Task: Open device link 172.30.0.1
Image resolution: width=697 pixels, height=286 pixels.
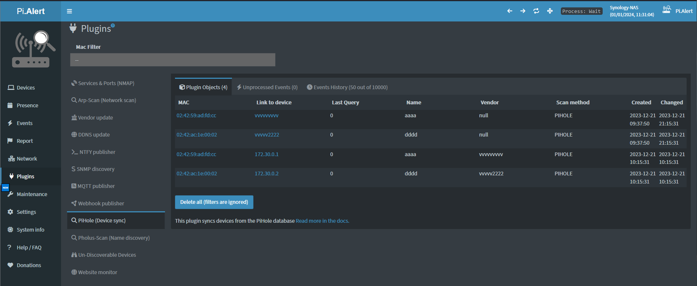Action: (266, 154)
